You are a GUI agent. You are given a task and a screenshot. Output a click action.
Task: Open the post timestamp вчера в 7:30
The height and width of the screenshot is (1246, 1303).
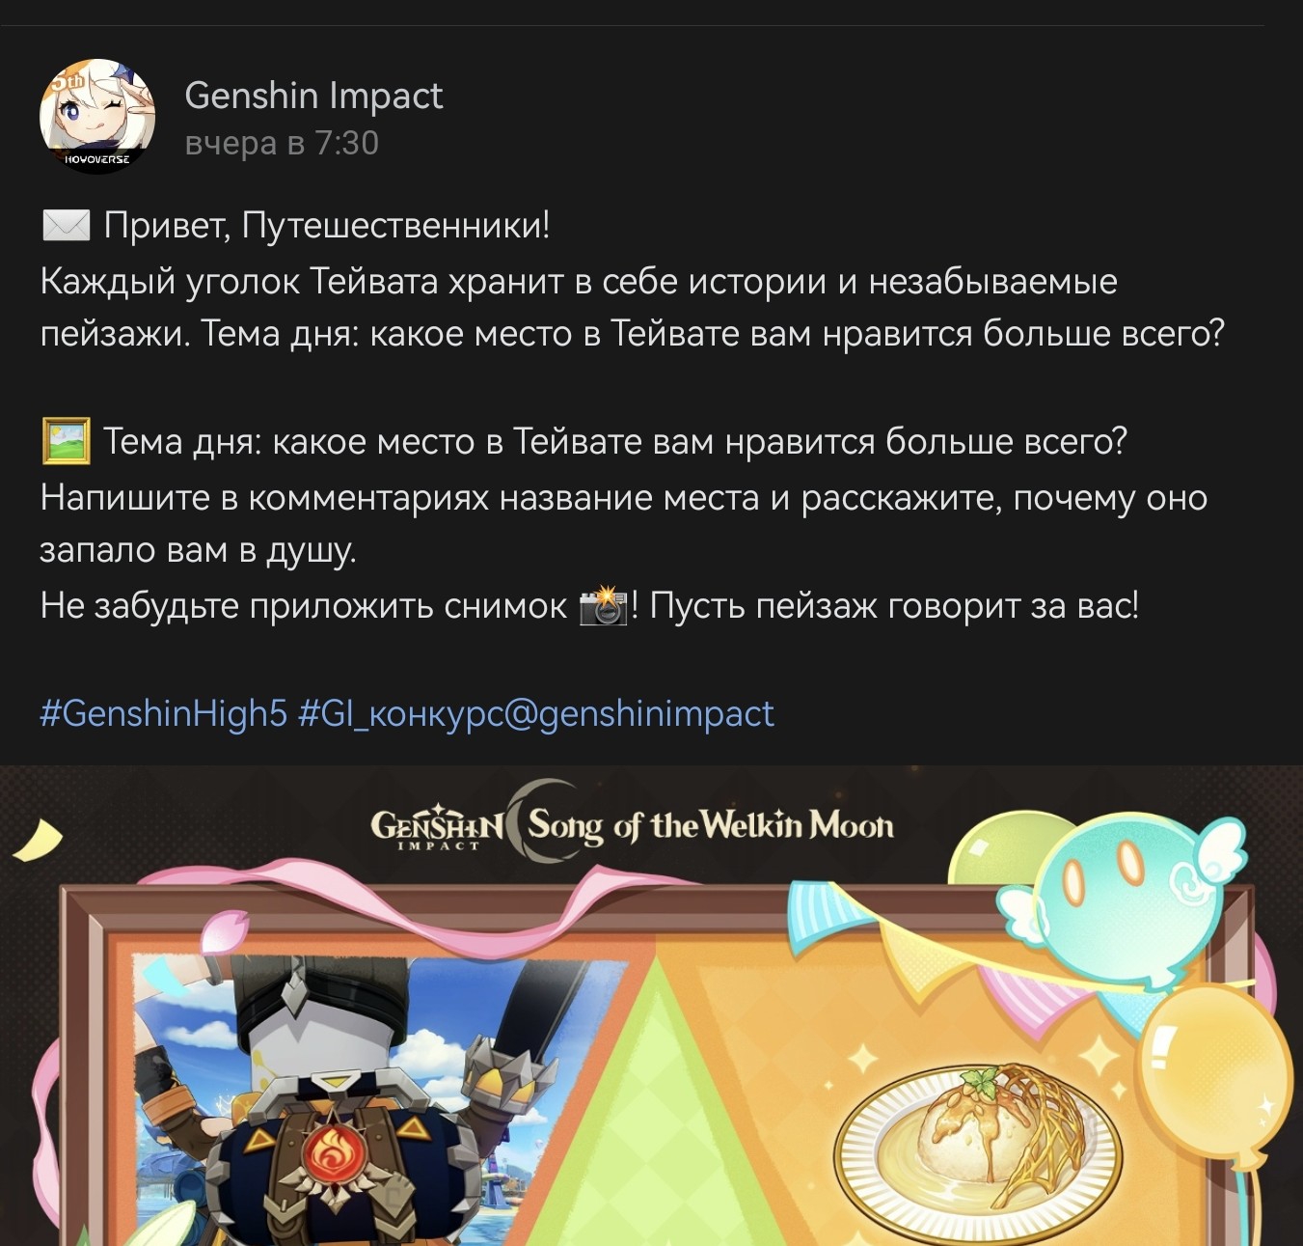(x=282, y=143)
